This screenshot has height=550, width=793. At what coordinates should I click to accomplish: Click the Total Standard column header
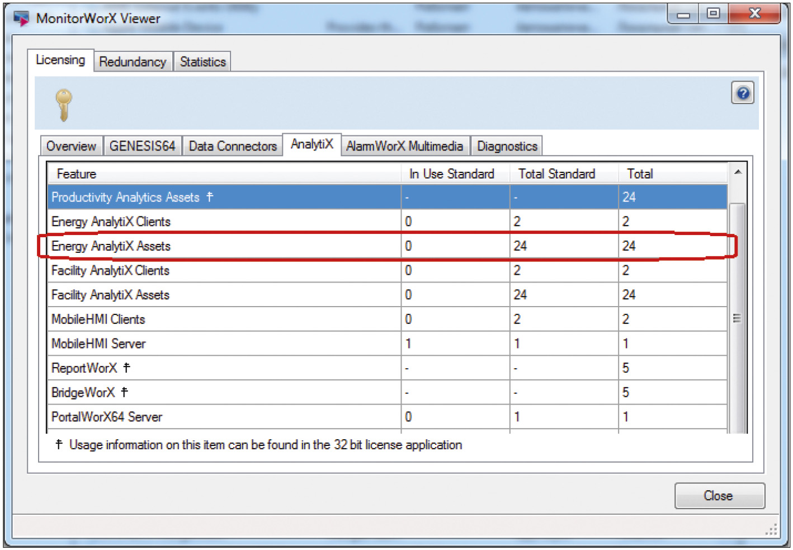point(564,174)
